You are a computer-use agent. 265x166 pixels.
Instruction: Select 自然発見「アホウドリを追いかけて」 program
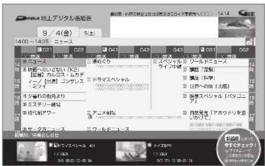[x=216, y=120]
